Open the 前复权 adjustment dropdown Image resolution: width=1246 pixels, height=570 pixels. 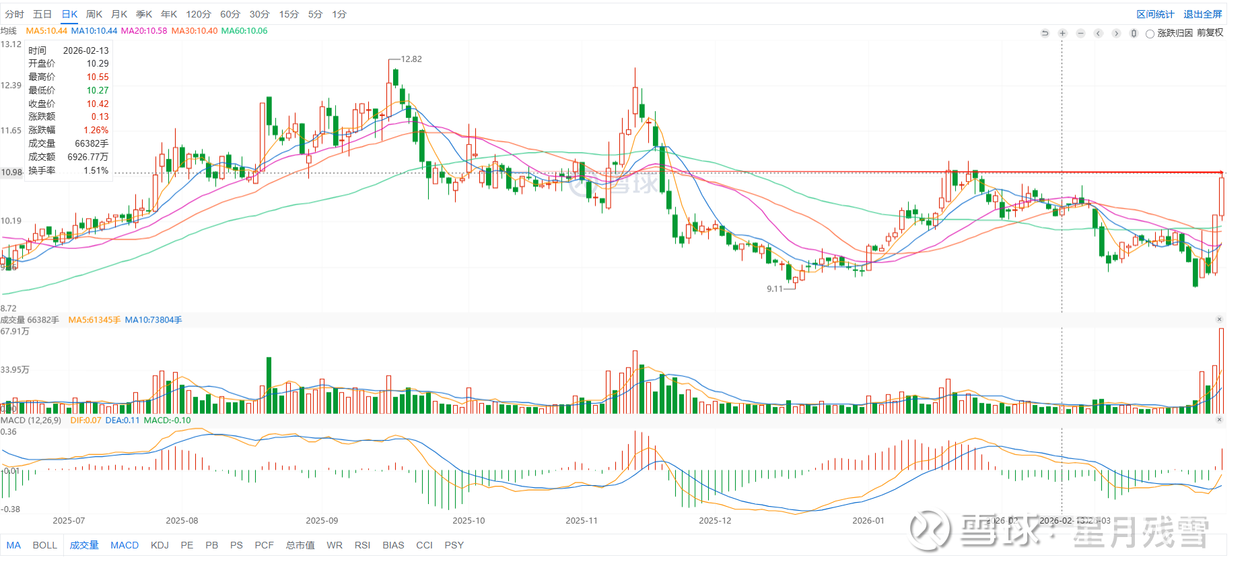coord(1210,33)
